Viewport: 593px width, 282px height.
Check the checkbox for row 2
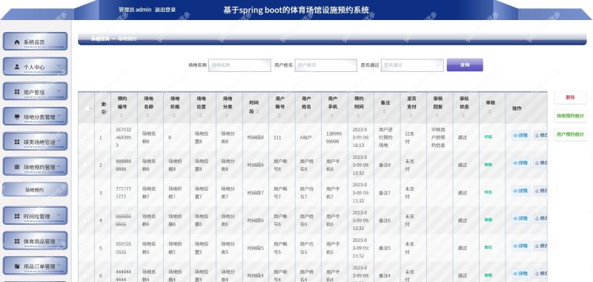[85, 165]
